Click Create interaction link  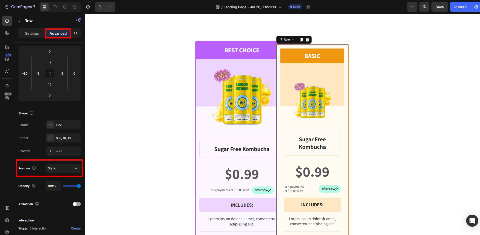click(x=76, y=228)
